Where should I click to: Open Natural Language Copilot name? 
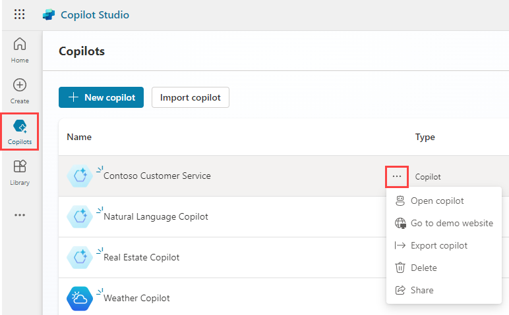click(156, 216)
